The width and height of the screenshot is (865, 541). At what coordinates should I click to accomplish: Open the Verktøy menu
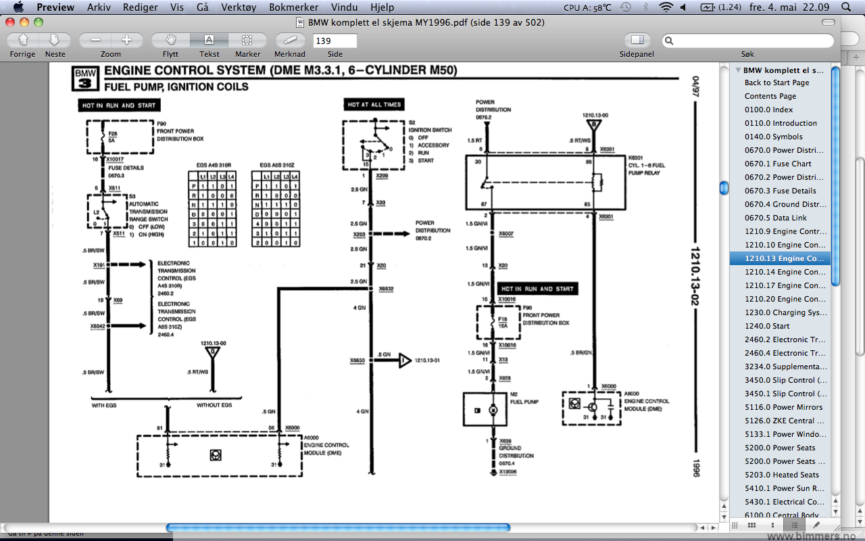pyautogui.click(x=239, y=7)
